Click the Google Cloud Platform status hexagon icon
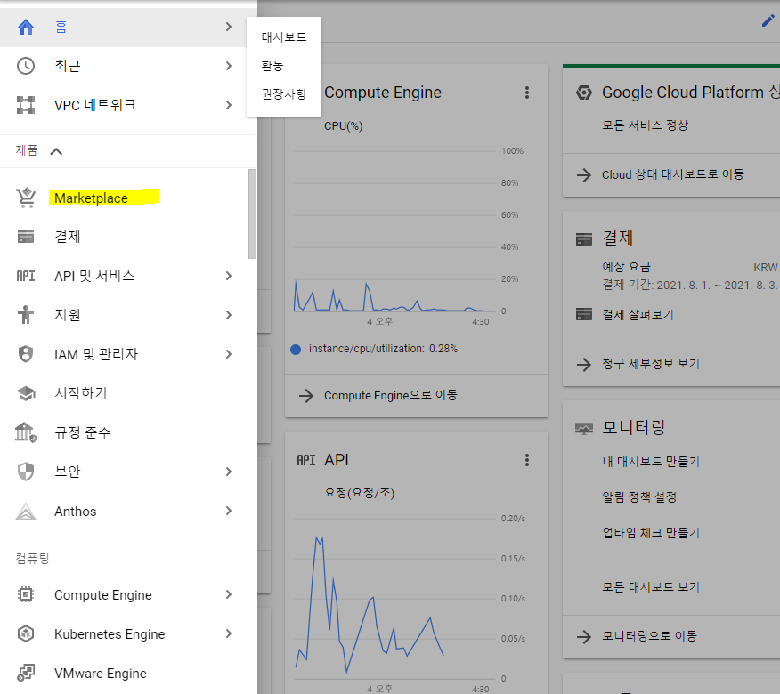 pos(584,93)
